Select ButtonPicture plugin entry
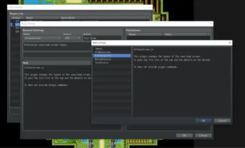 coord(112,59)
